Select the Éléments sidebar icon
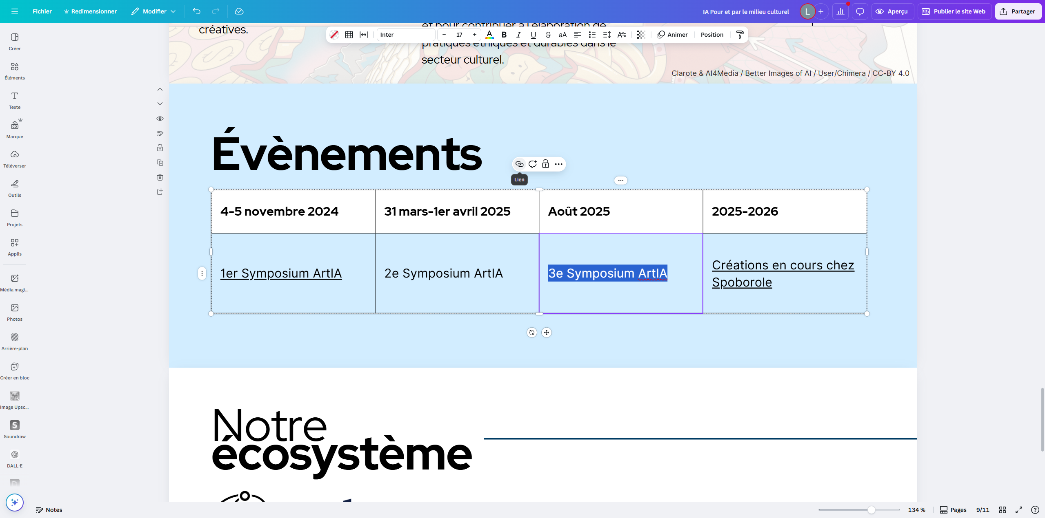The width and height of the screenshot is (1045, 518). (x=14, y=70)
